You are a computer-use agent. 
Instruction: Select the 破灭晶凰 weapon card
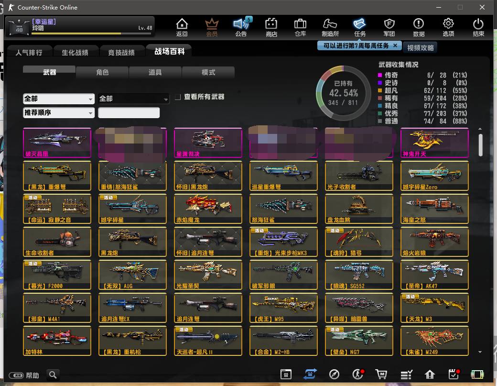pos(57,143)
